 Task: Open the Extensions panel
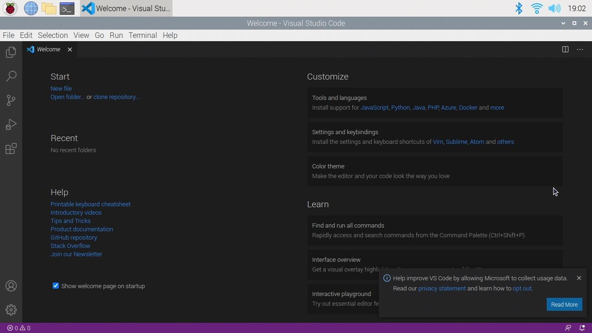coord(11,148)
